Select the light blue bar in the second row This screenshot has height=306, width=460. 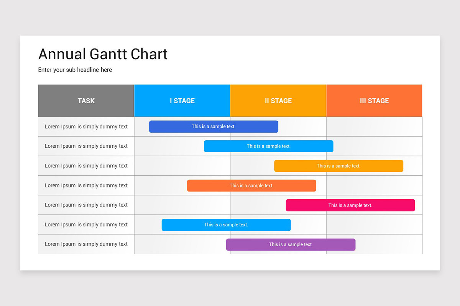tap(268, 146)
